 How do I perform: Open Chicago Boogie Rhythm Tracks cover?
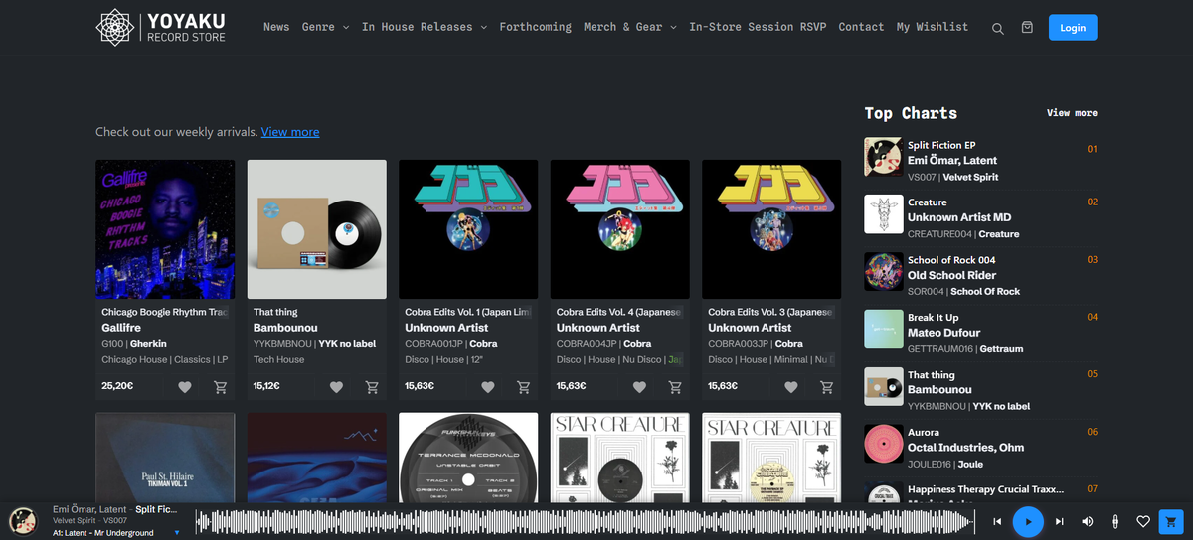pyautogui.click(x=165, y=229)
